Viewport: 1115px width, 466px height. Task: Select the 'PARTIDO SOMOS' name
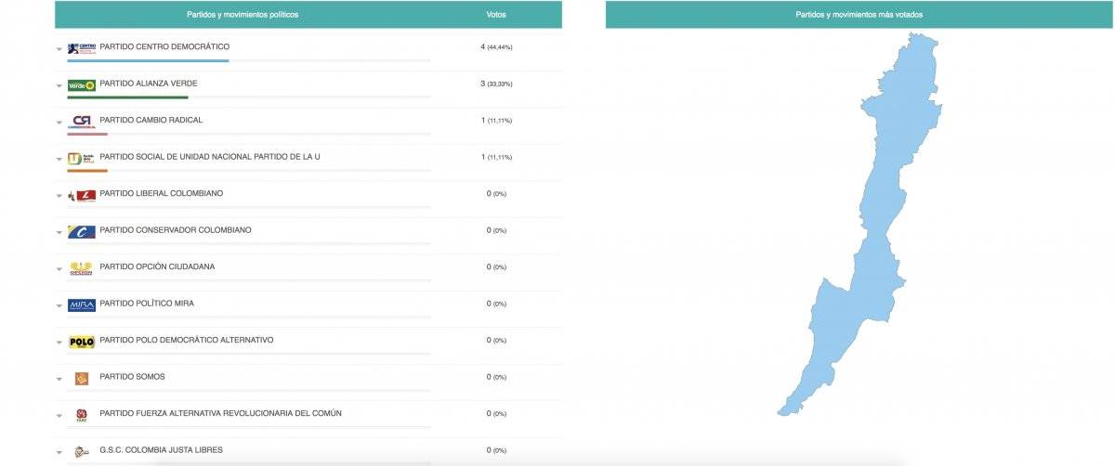(132, 376)
